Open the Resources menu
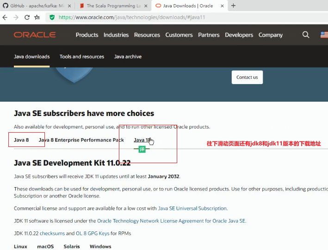Viewport: 328px width, 250px height. [147, 35]
